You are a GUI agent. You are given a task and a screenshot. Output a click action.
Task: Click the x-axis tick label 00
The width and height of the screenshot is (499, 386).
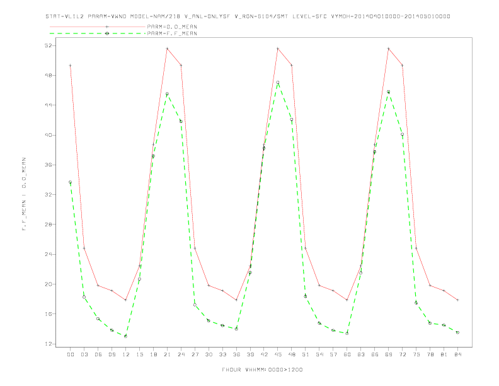[71, 354]
